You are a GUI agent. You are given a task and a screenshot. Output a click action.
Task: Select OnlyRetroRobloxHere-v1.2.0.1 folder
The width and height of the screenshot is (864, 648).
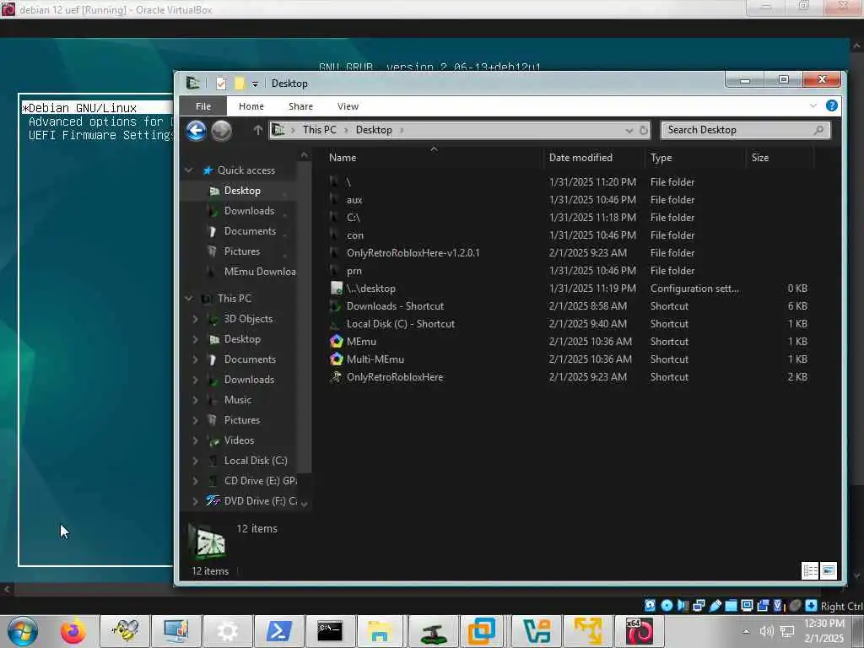[x=413, y=253]
